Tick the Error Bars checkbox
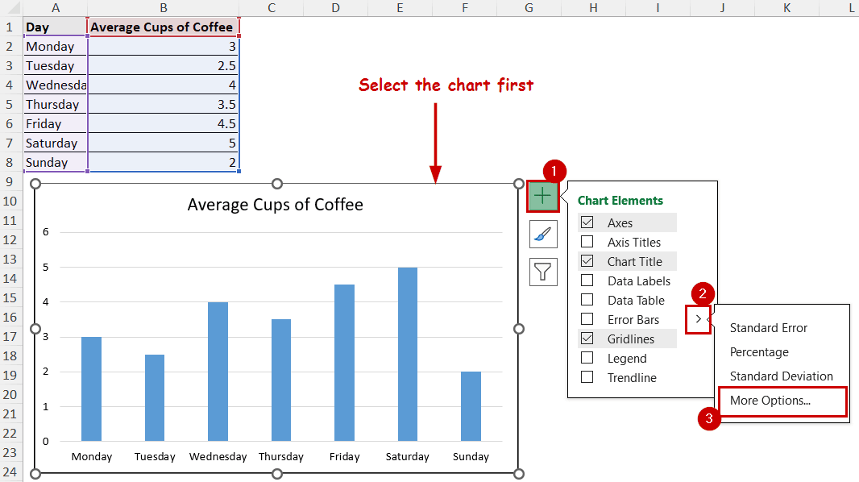Image resolution: width=859 pixels, height=482 pixels. (587, 318)
